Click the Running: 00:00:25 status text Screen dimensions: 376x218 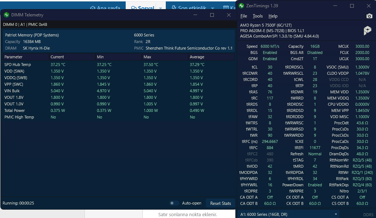[x=18, y=203]
